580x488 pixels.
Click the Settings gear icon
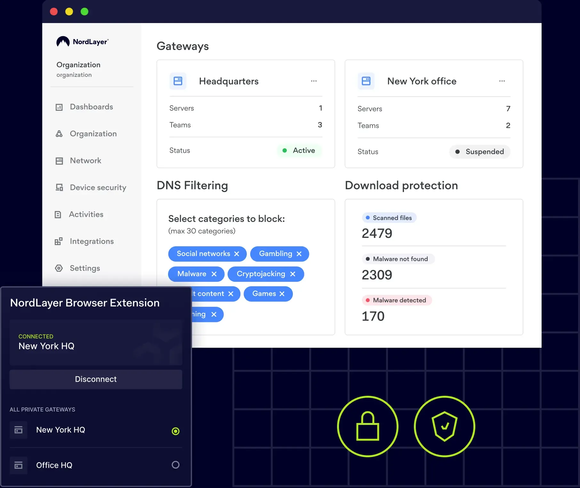(x=59, y=268)
